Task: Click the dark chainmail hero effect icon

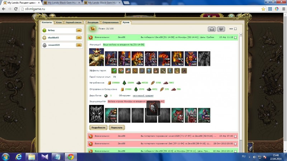Action: click(142, 70)
